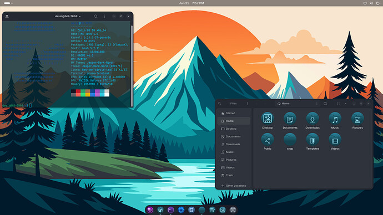Click the 'WM Theme: Jasper-Dark-Nord' line
The width and height of the screenshot is (383, 215).
[92, 63]
